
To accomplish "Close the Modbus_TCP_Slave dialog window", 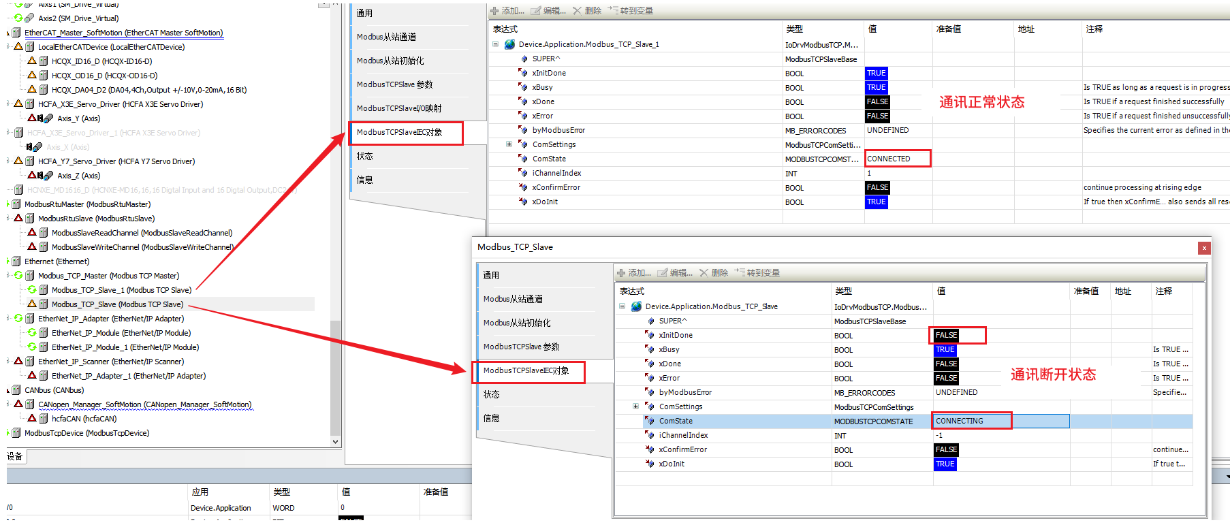I will pyautogui.click(x=1204, y=248).
